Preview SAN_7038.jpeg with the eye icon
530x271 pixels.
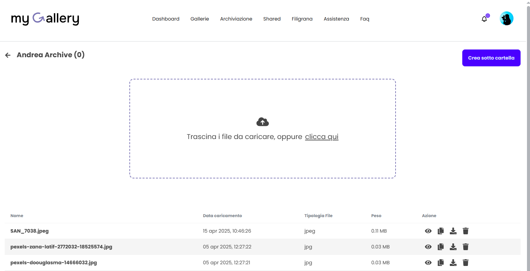click(428, 231)
